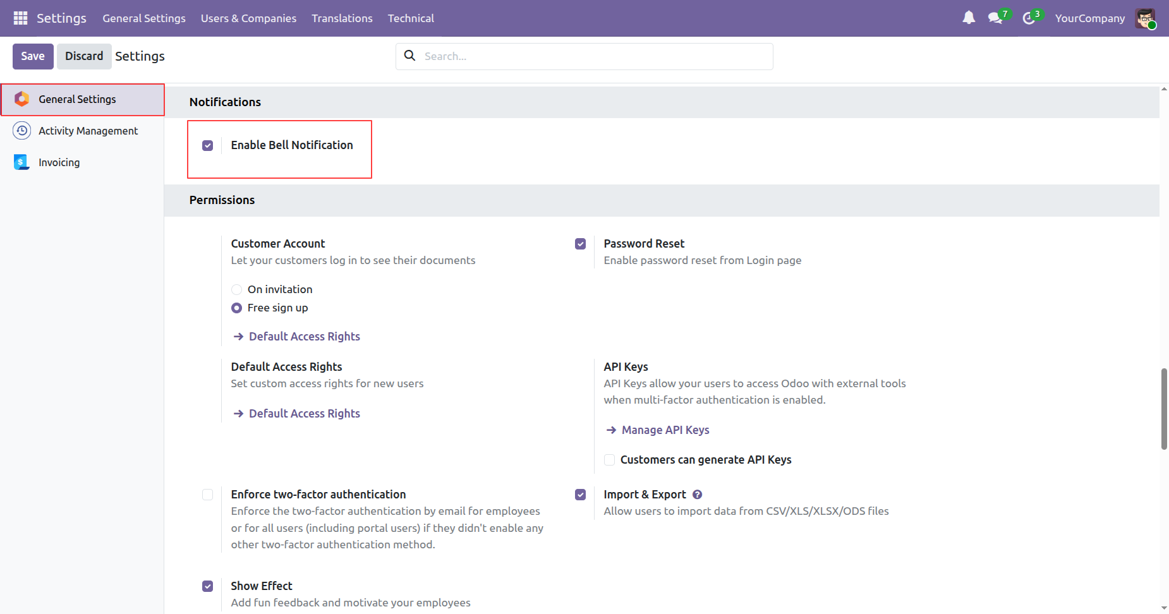Toggle Enable Bell Notification checkbox
1169x614 pixels.
(x=207, y=145)
